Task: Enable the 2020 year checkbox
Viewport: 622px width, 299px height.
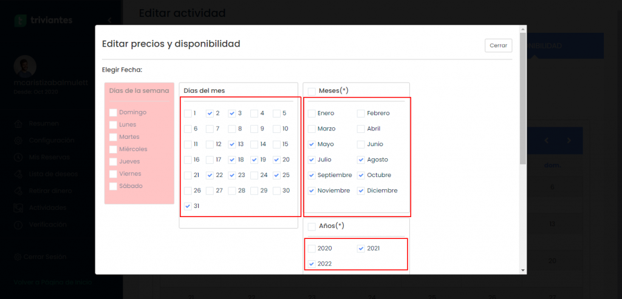Action: 312,248
